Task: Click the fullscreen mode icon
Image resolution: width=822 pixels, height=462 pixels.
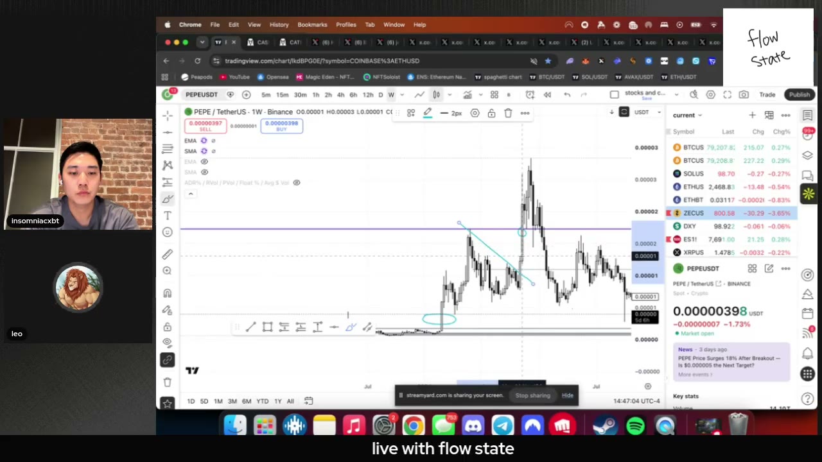Action: [727, 95]
